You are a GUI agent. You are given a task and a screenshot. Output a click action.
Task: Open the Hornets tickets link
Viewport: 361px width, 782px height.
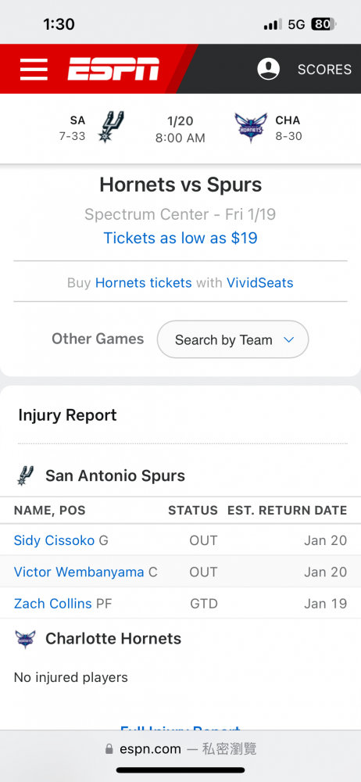144,283
